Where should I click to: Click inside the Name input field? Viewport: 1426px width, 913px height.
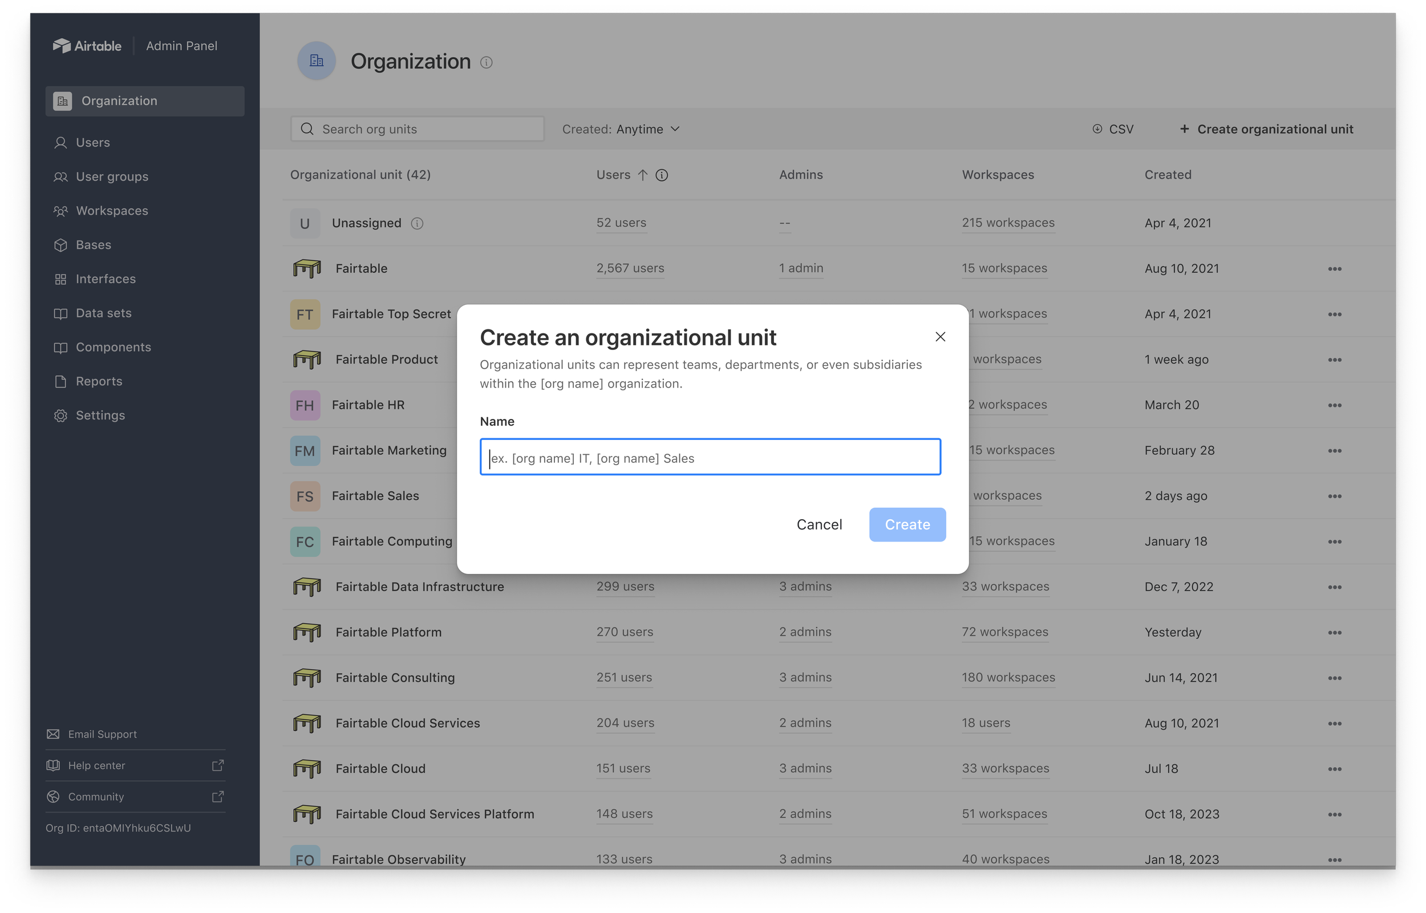(x=710, y=457)
